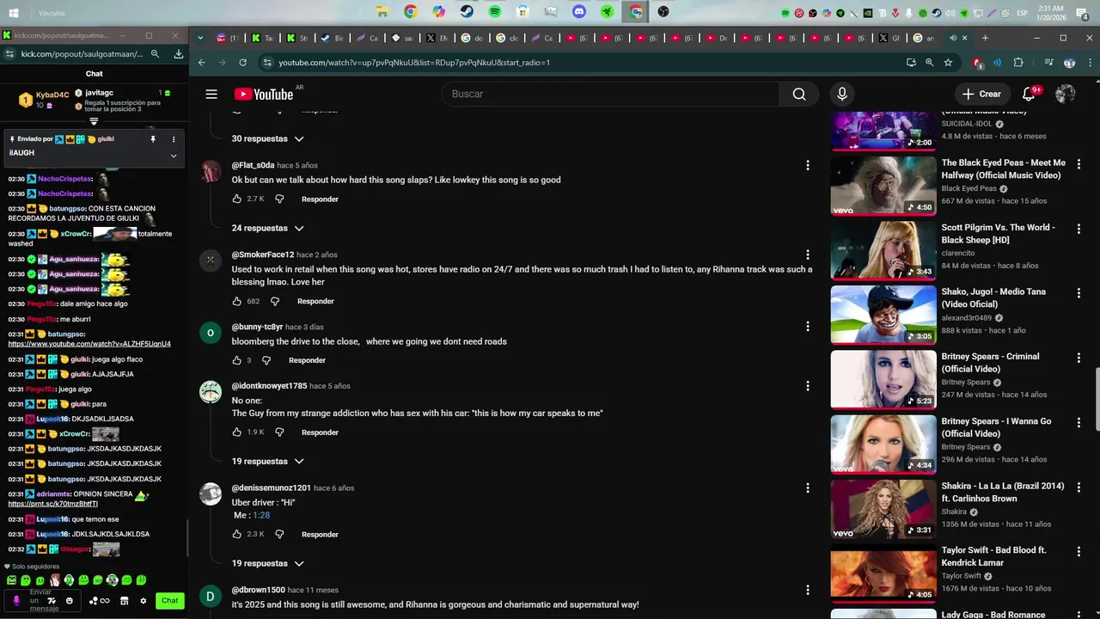The height and width of the screenshot is (619, 1100).
Task: Open browser extensions puzzle icon
Action: (x=1018, y=63)
